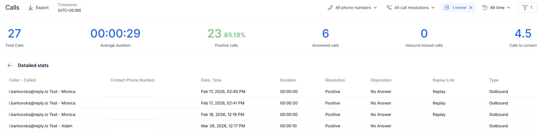
Task: Click the 27 Total Calls stat
Action: pyautogui.click(x=15, y=33)
